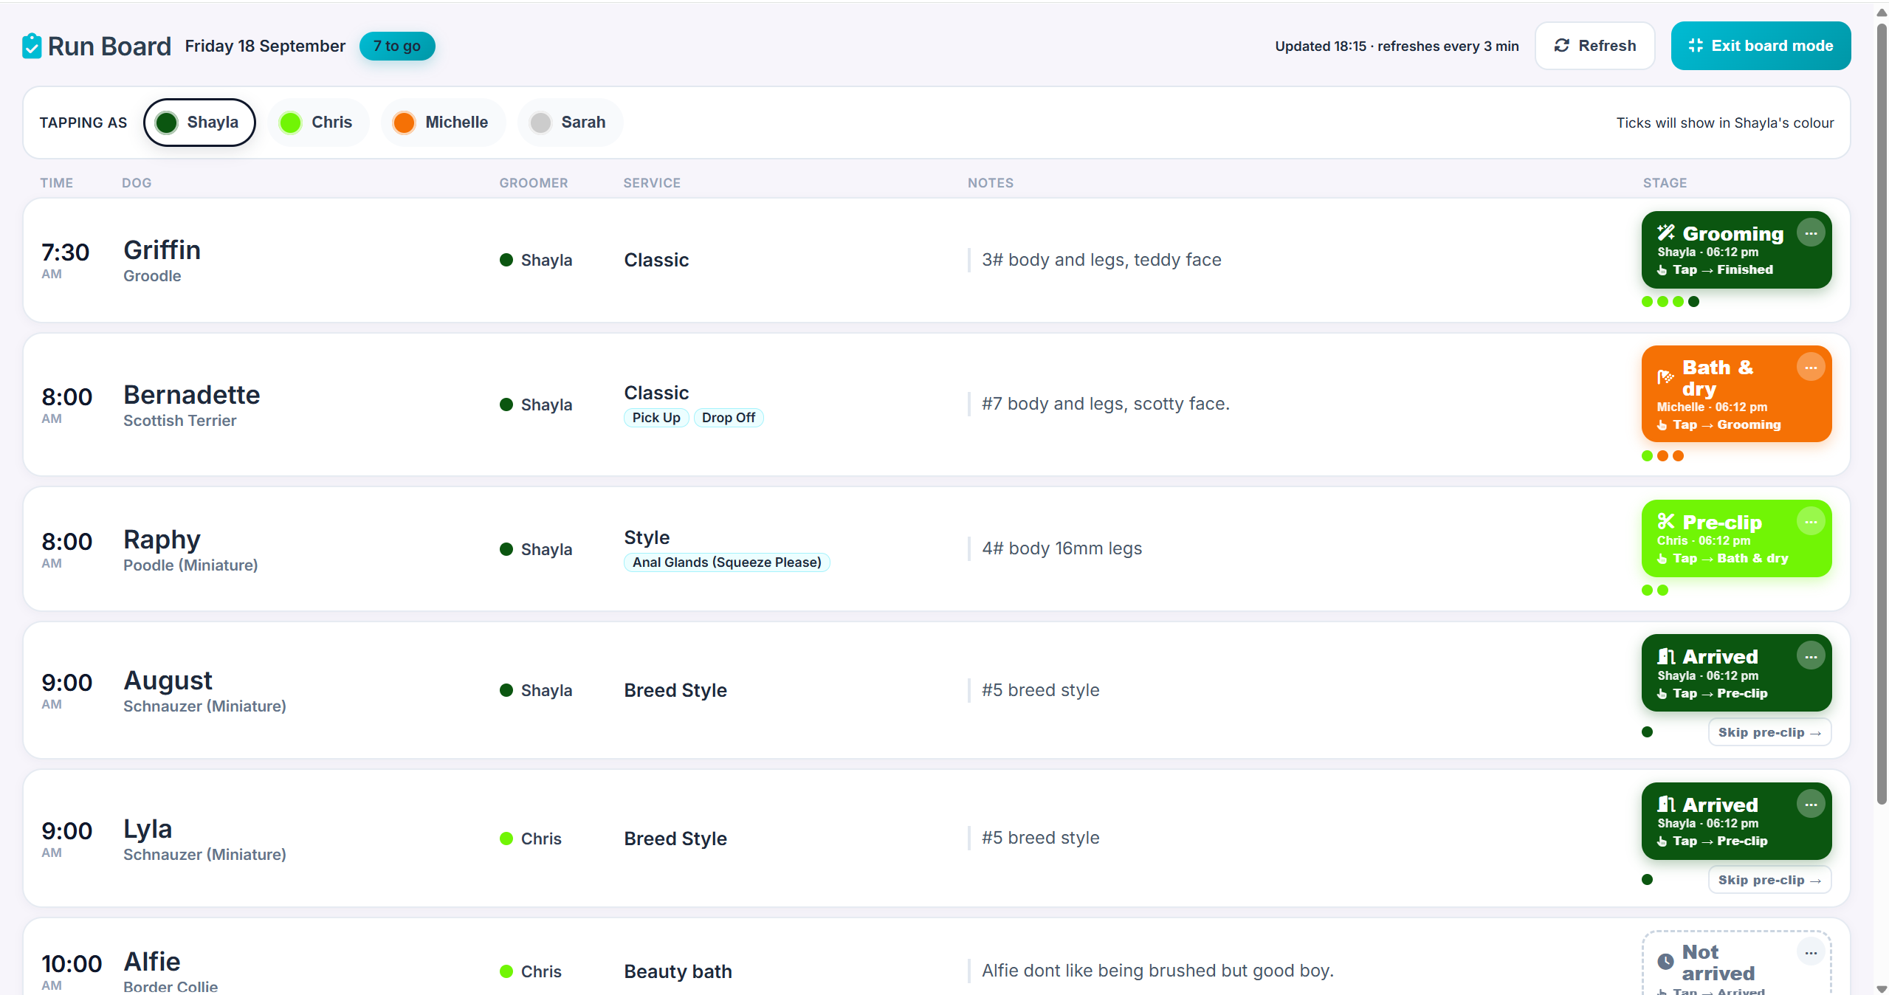This screenshot has height=995, width=1889.
Task: Click Skip pre-clip for August
Action: pyautogui.click(x=1769, y=732)
